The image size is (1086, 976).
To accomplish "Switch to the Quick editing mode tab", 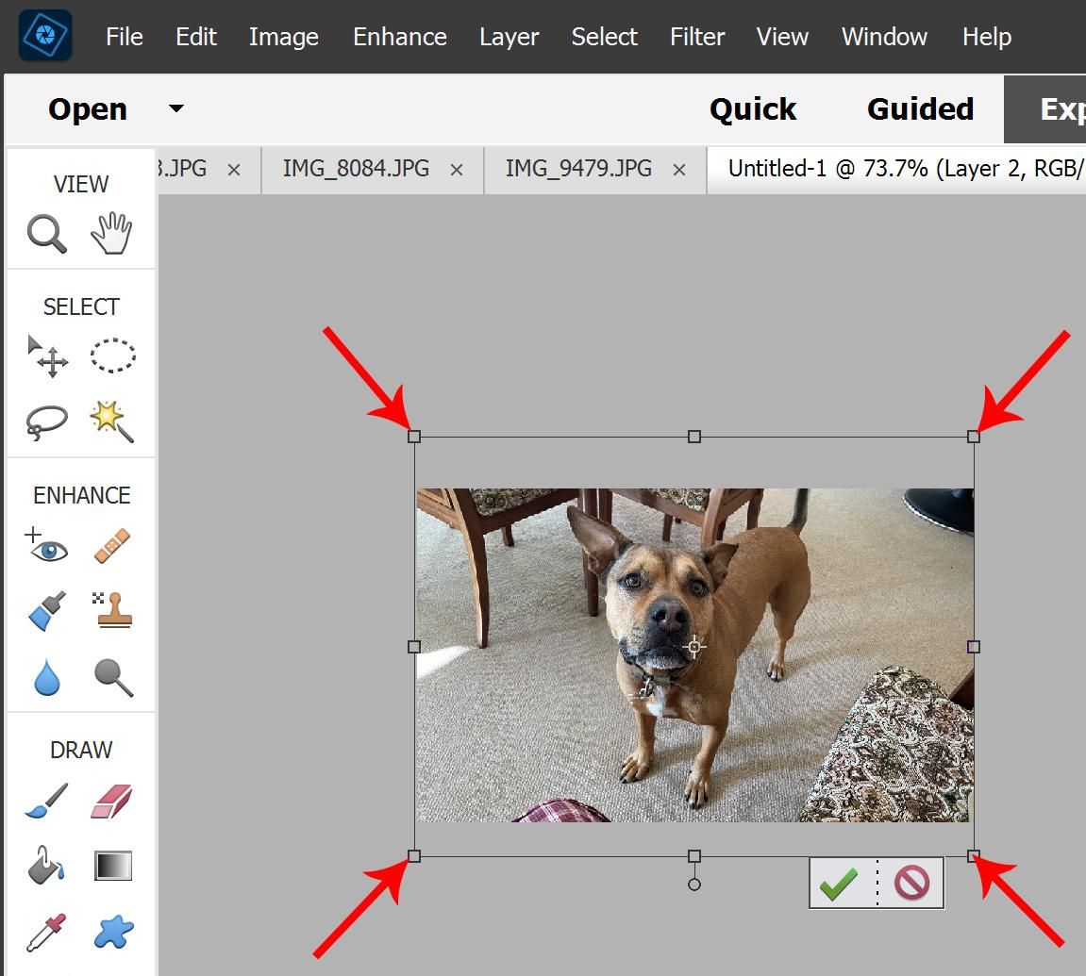I will [752, 108].
